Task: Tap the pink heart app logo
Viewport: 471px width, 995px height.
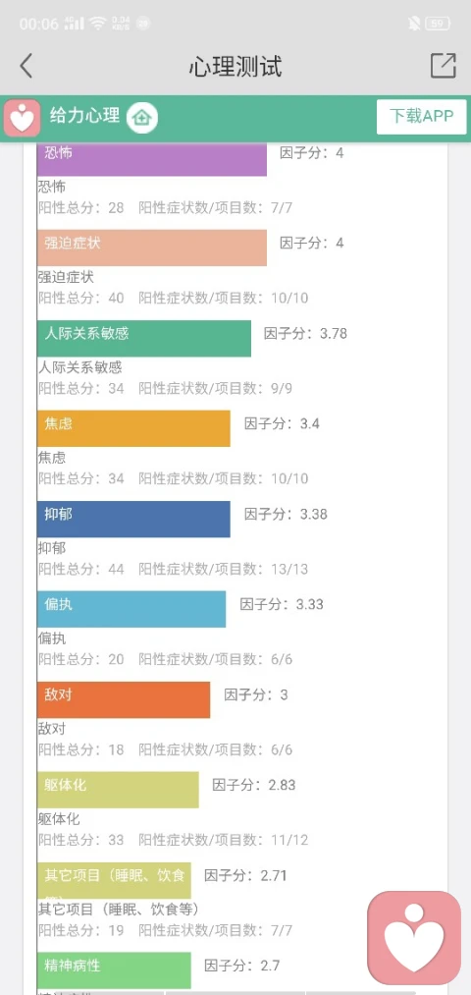Action: pyautogui.click(x=23, y=118)
